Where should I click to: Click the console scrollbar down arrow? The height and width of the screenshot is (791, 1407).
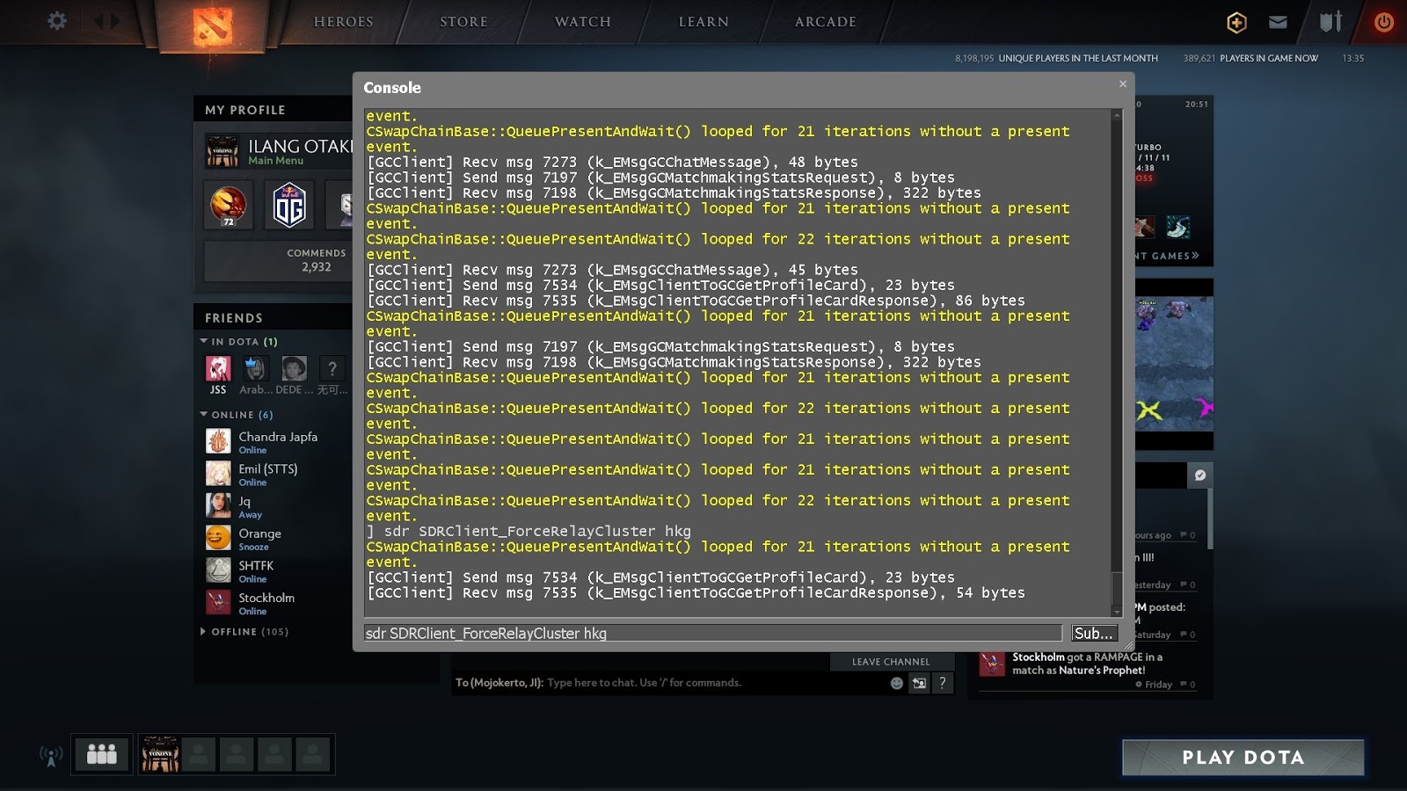[1117, 612]
